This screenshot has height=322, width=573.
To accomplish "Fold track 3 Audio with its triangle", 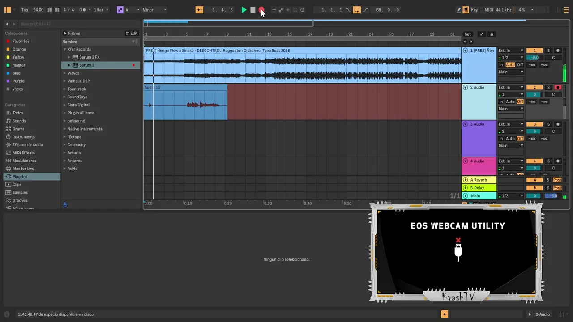I will click(465, 124).
